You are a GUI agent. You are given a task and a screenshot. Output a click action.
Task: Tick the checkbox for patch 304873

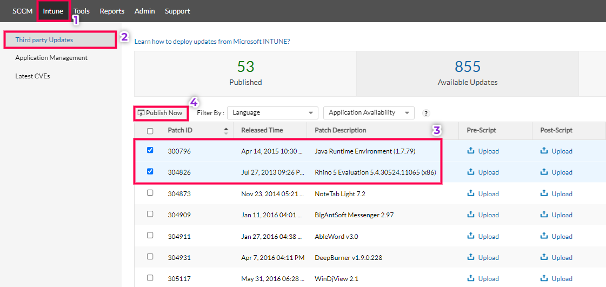(x=150, y=193)
